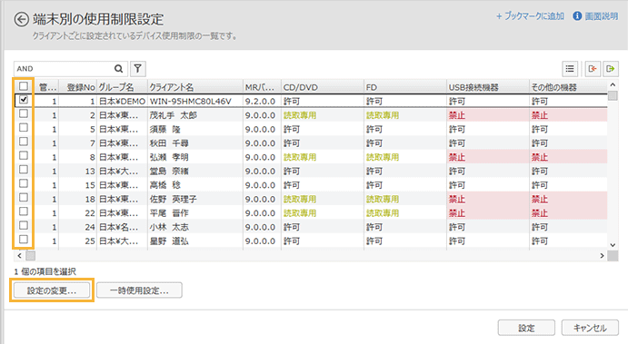Click 佐野 英理子 client name
The height and width of the screenshot is (344, 628).
pos(173,199)
